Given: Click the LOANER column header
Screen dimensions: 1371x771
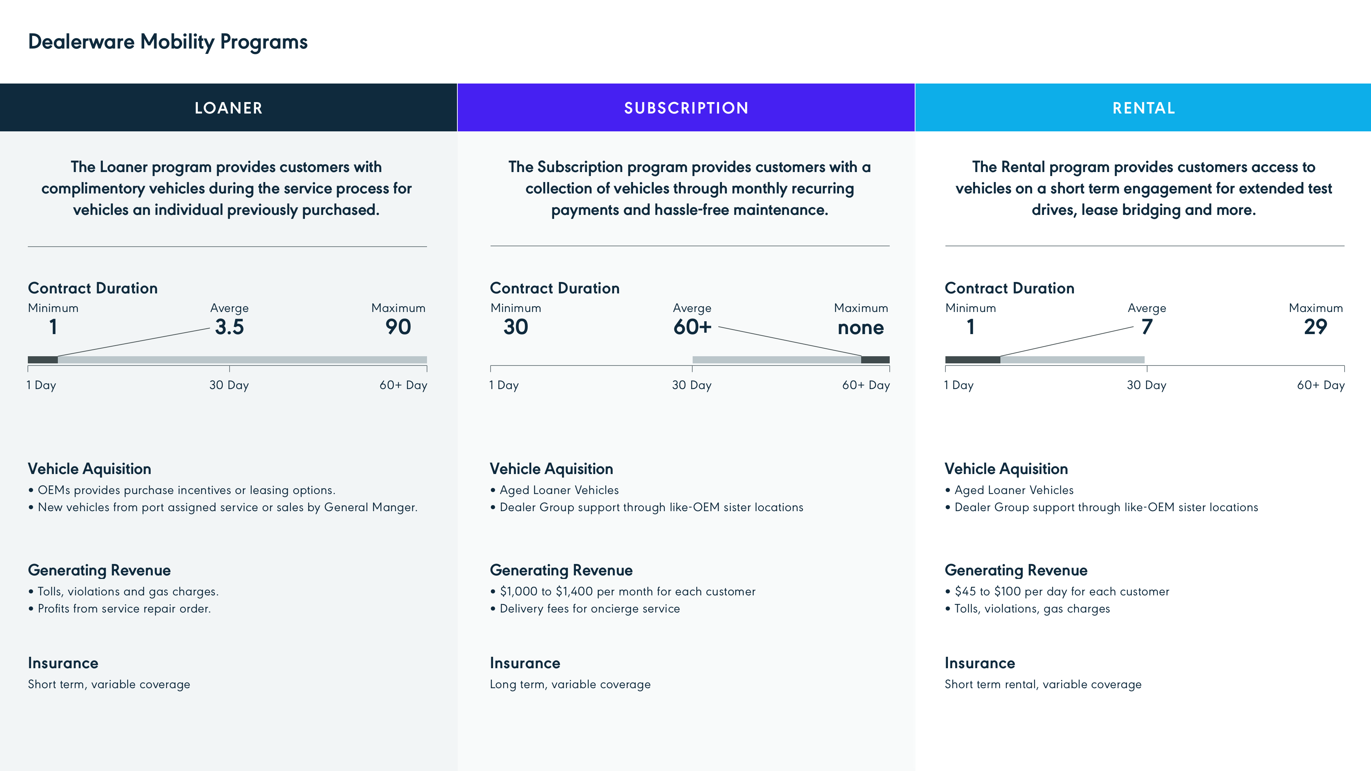Looking at the screenshot, I should [228, 108].
